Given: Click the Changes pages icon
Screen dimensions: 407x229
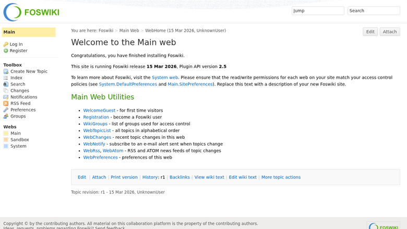Looking at the screenshot, I should pos(6,91).
